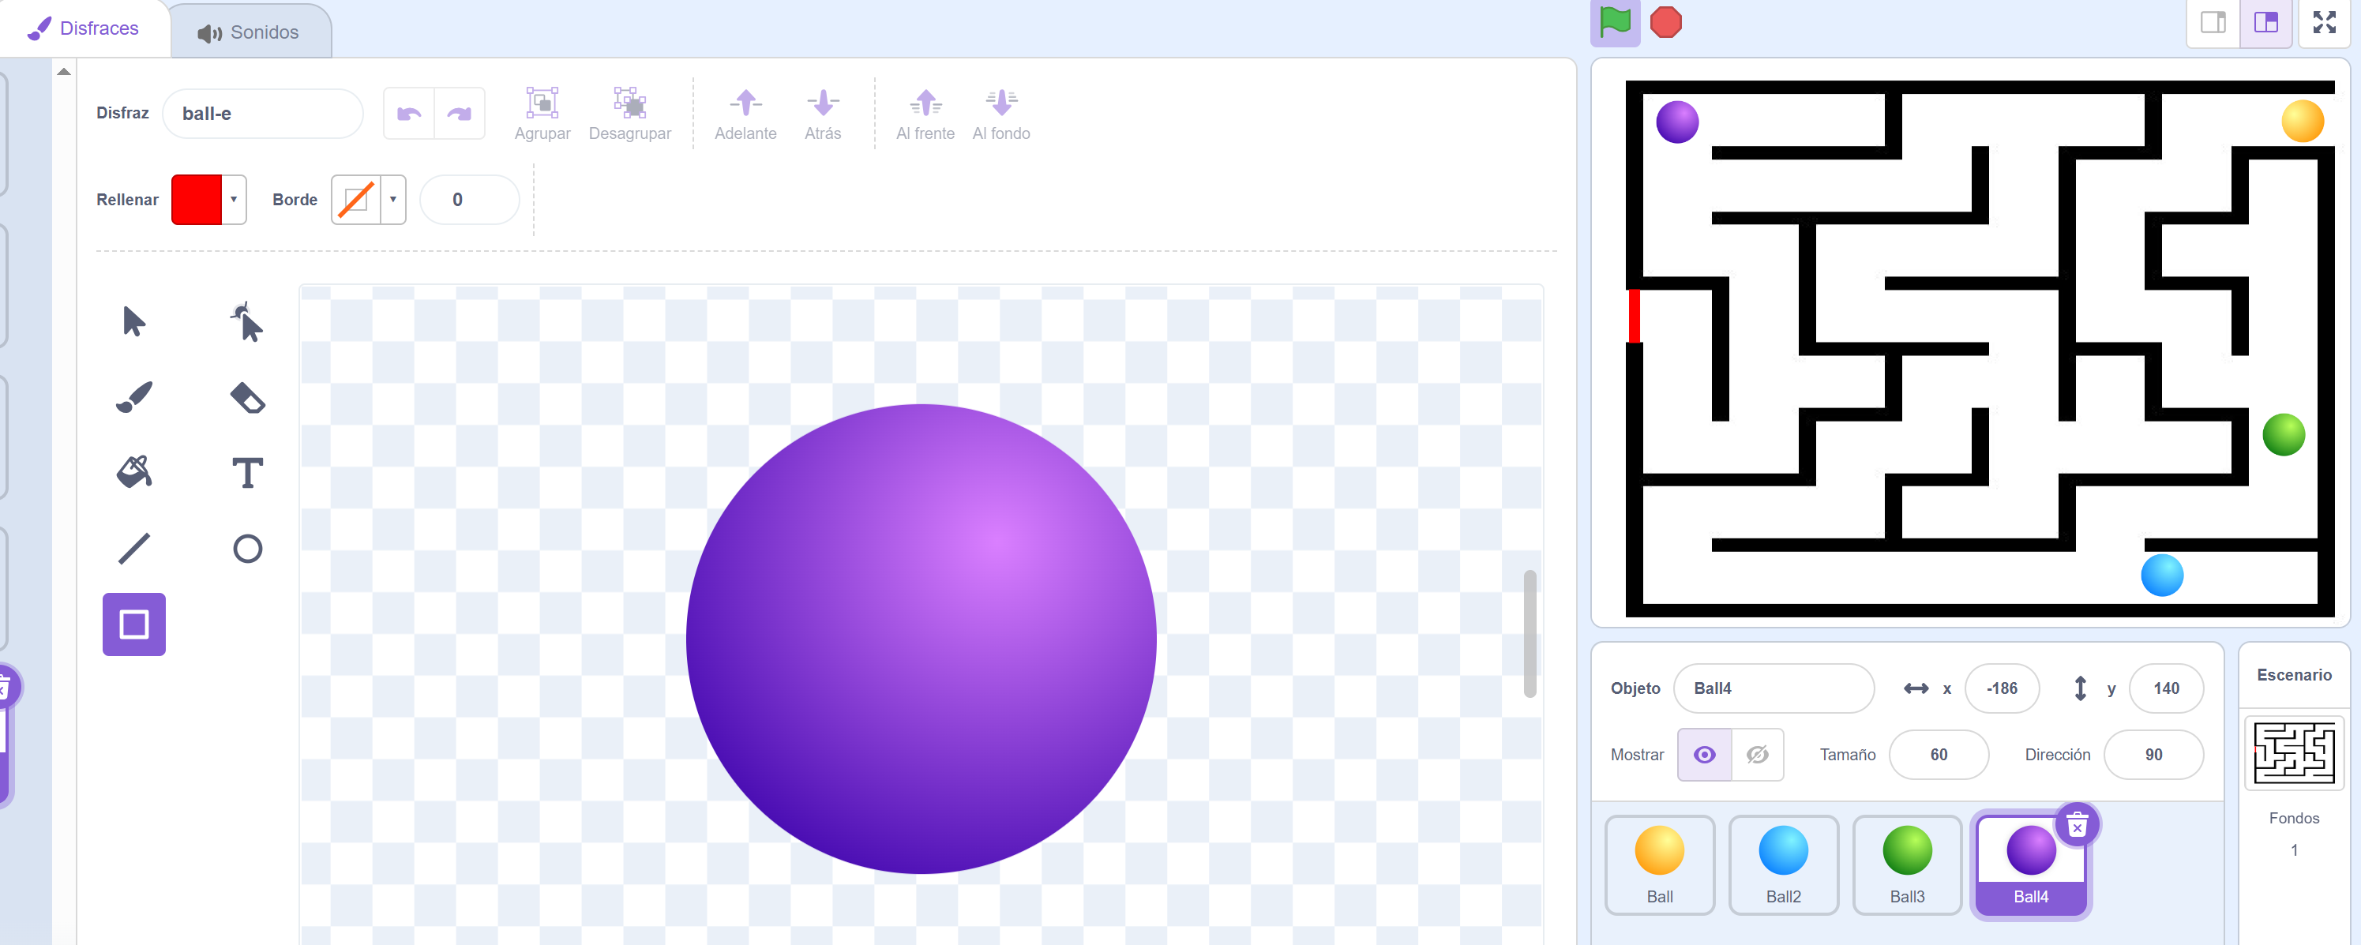Click the scroll-up arrow of costume list
The width and height of the screenshot is (2361, 945).
click(63, 72)
